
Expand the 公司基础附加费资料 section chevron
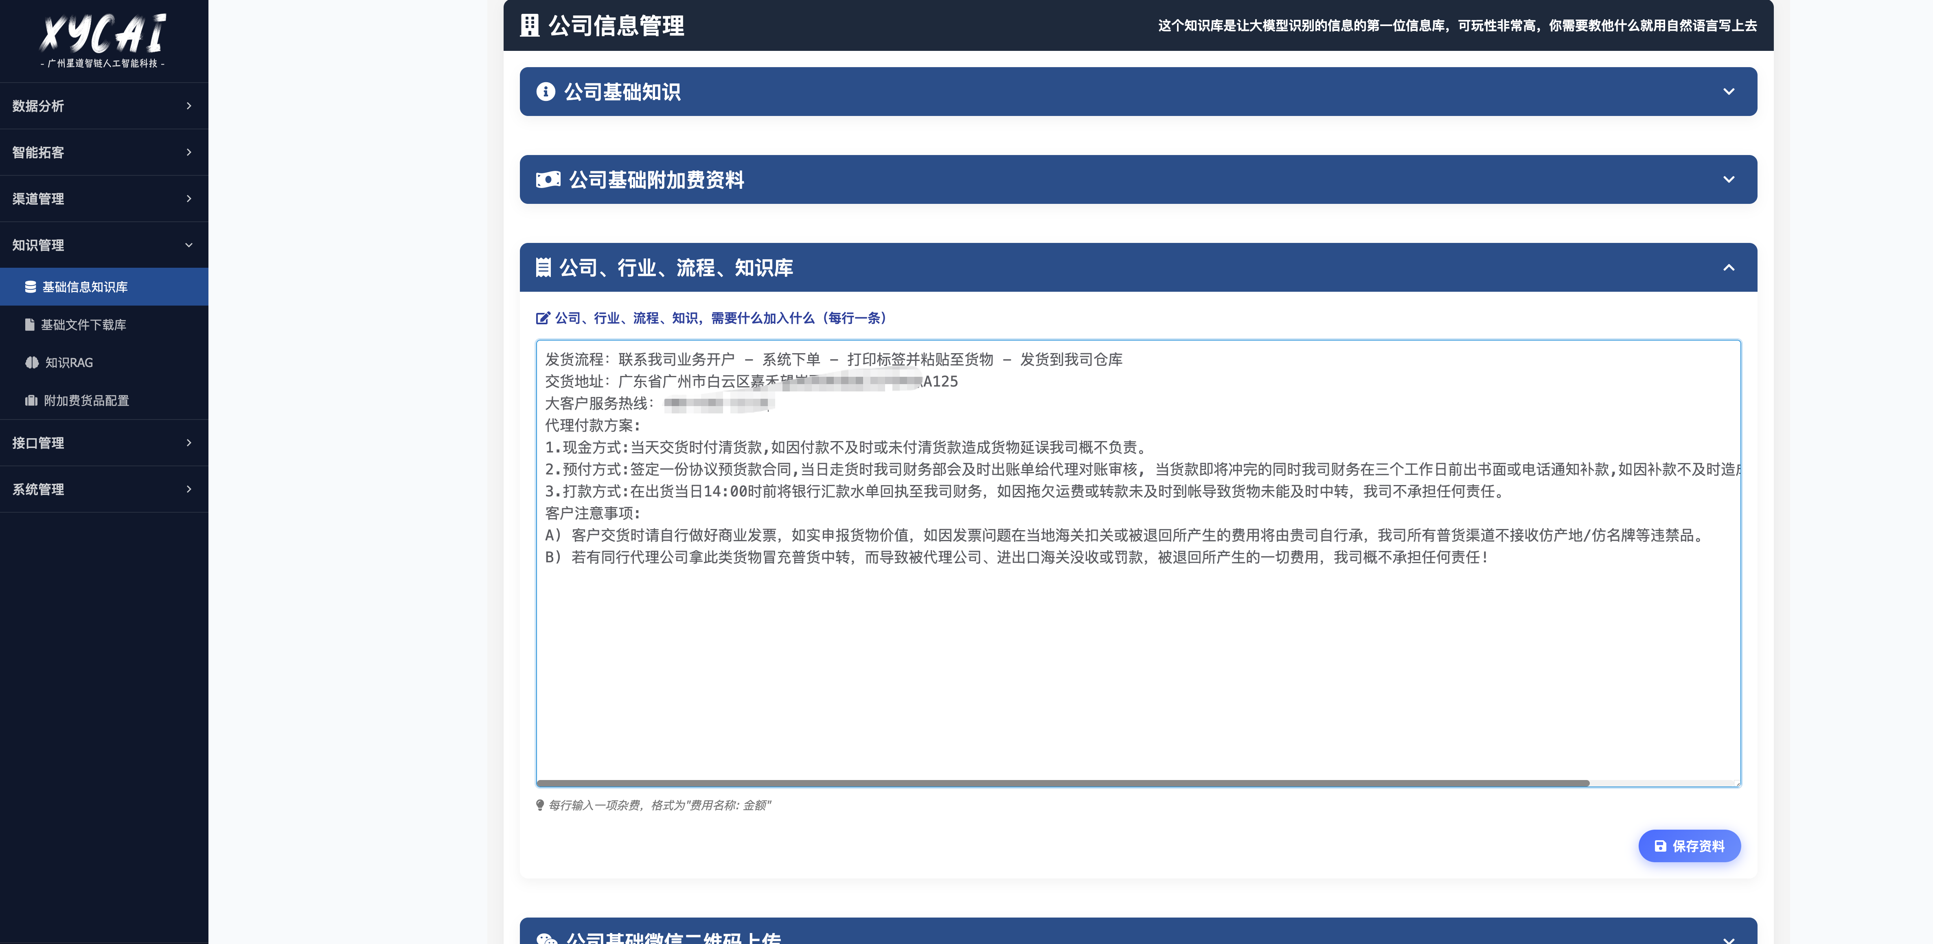[1729, 179]
